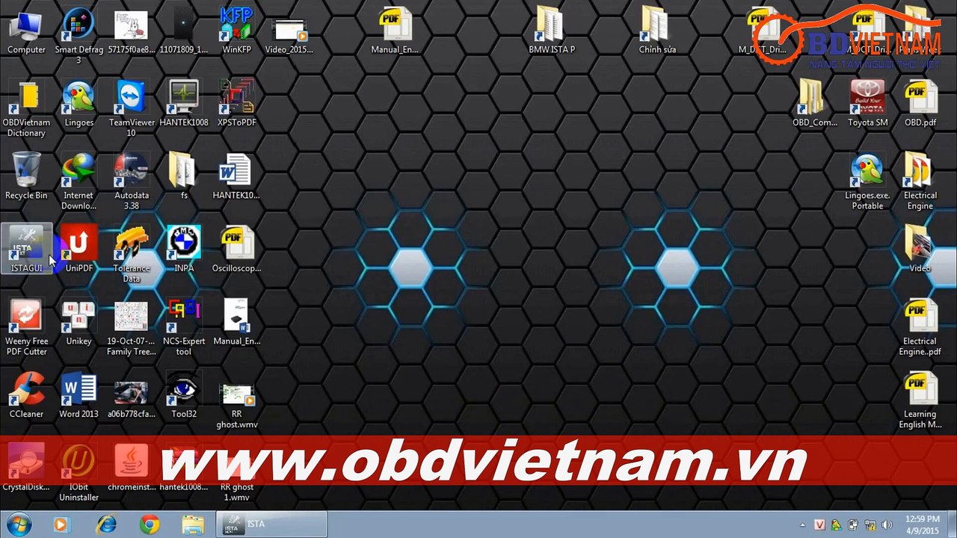
Task: Select the 19-Oct-07 Family Tree image
Action: 132,327
